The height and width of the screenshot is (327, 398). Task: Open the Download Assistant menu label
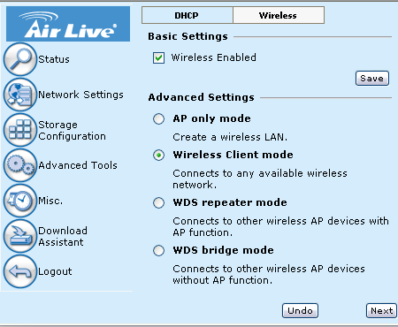(63, 236)
